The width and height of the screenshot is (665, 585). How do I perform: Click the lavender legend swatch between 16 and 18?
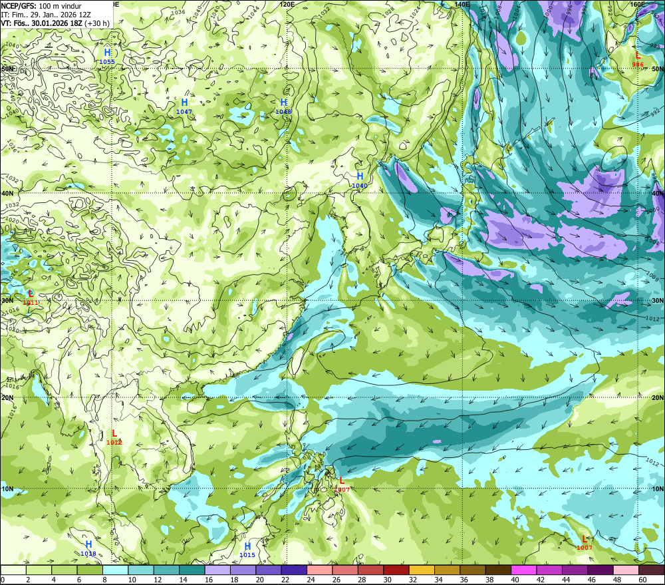217,570
